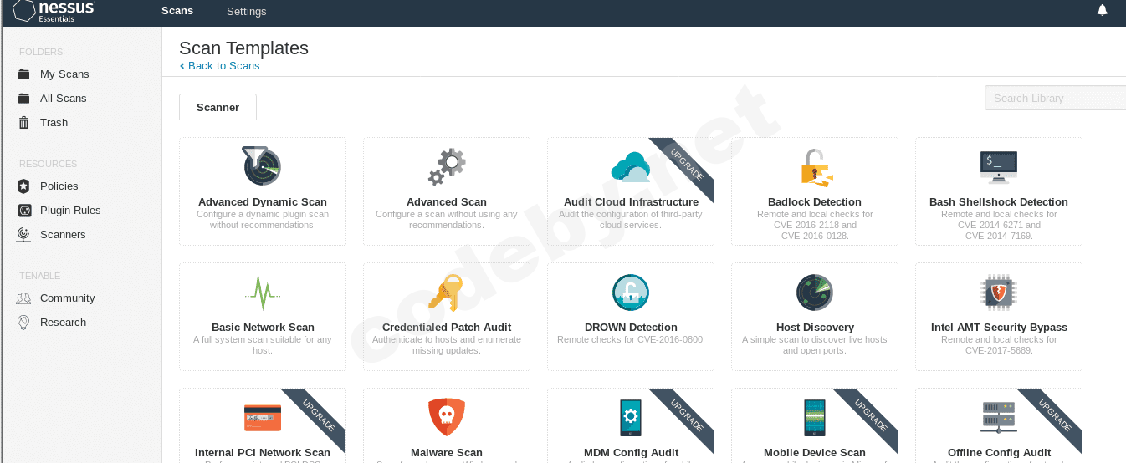Click the "full system scan suitable" description

263,345
